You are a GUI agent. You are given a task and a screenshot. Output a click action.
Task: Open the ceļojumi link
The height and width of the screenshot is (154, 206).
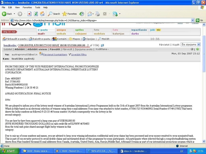81,34
